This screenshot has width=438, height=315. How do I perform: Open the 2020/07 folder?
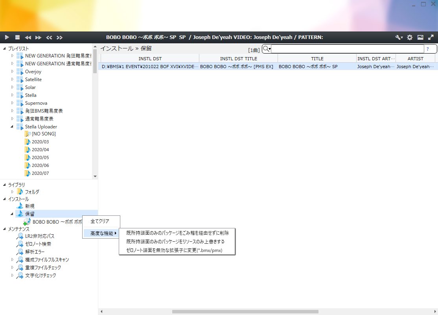pos(40,173)
